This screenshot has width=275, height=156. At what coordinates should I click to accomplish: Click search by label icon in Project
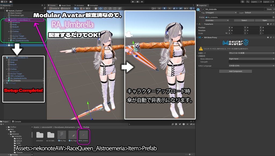180,124
